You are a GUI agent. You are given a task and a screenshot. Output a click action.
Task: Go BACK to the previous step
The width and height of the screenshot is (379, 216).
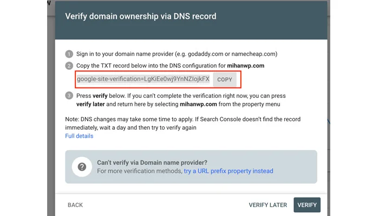75,205
